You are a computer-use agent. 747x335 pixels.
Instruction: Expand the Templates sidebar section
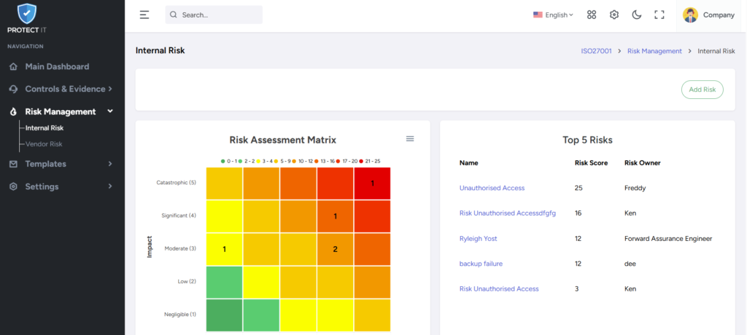[61, 164]
